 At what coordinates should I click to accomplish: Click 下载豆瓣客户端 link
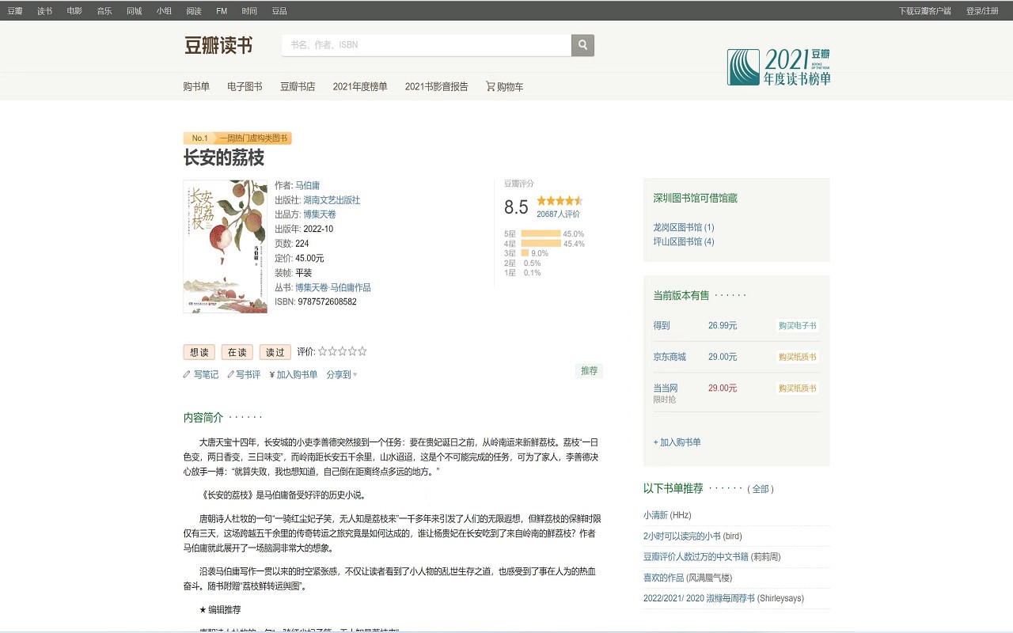coord(924,11)
